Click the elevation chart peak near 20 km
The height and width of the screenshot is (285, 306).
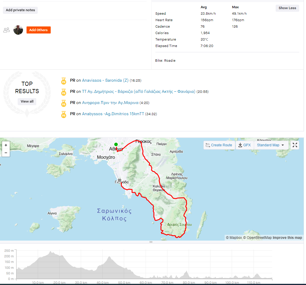(x=51, y=252)
